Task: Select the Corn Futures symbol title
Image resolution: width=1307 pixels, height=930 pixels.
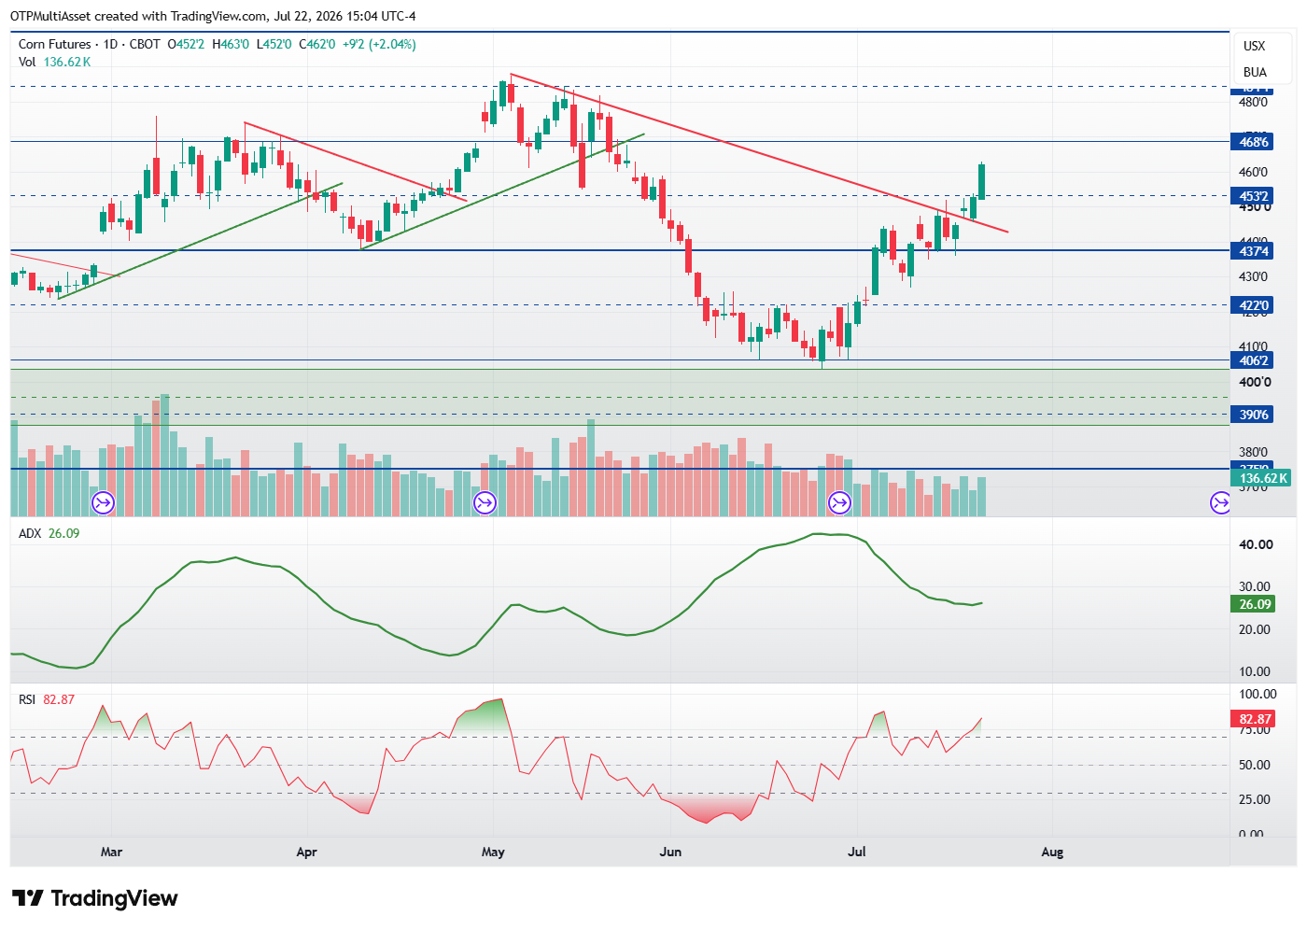Action: pos(55,44)
